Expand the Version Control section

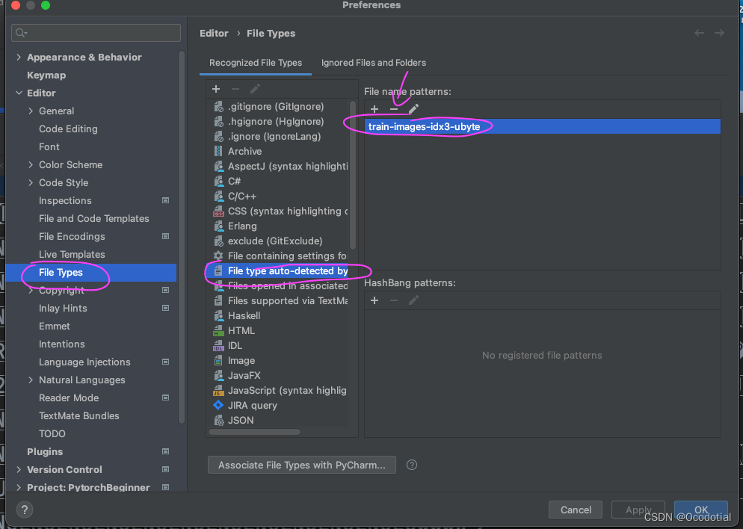18,469
